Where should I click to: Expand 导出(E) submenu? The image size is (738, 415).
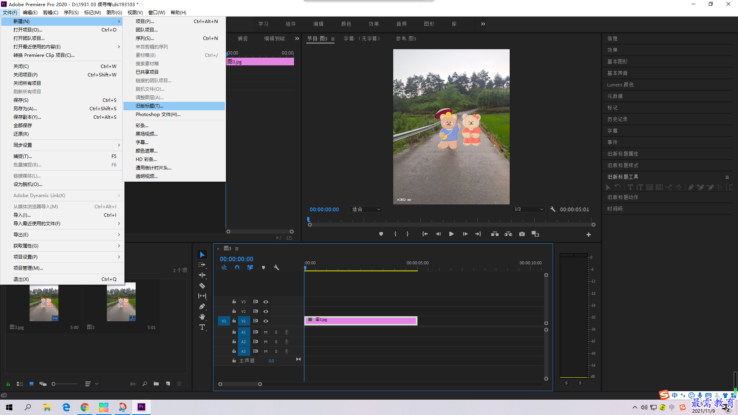pyautogui.click(x=61, y=235)
